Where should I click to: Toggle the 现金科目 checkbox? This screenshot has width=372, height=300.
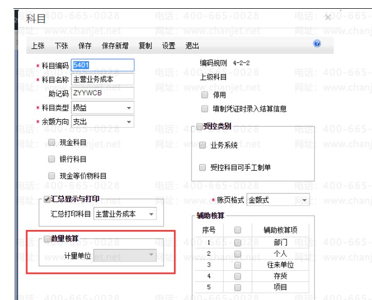coord(51,142)
